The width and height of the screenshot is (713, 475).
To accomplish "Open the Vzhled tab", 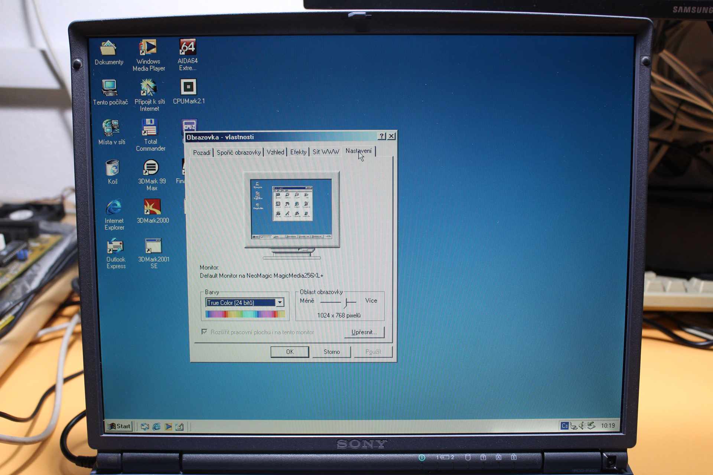I will click(x=275, y=152).
